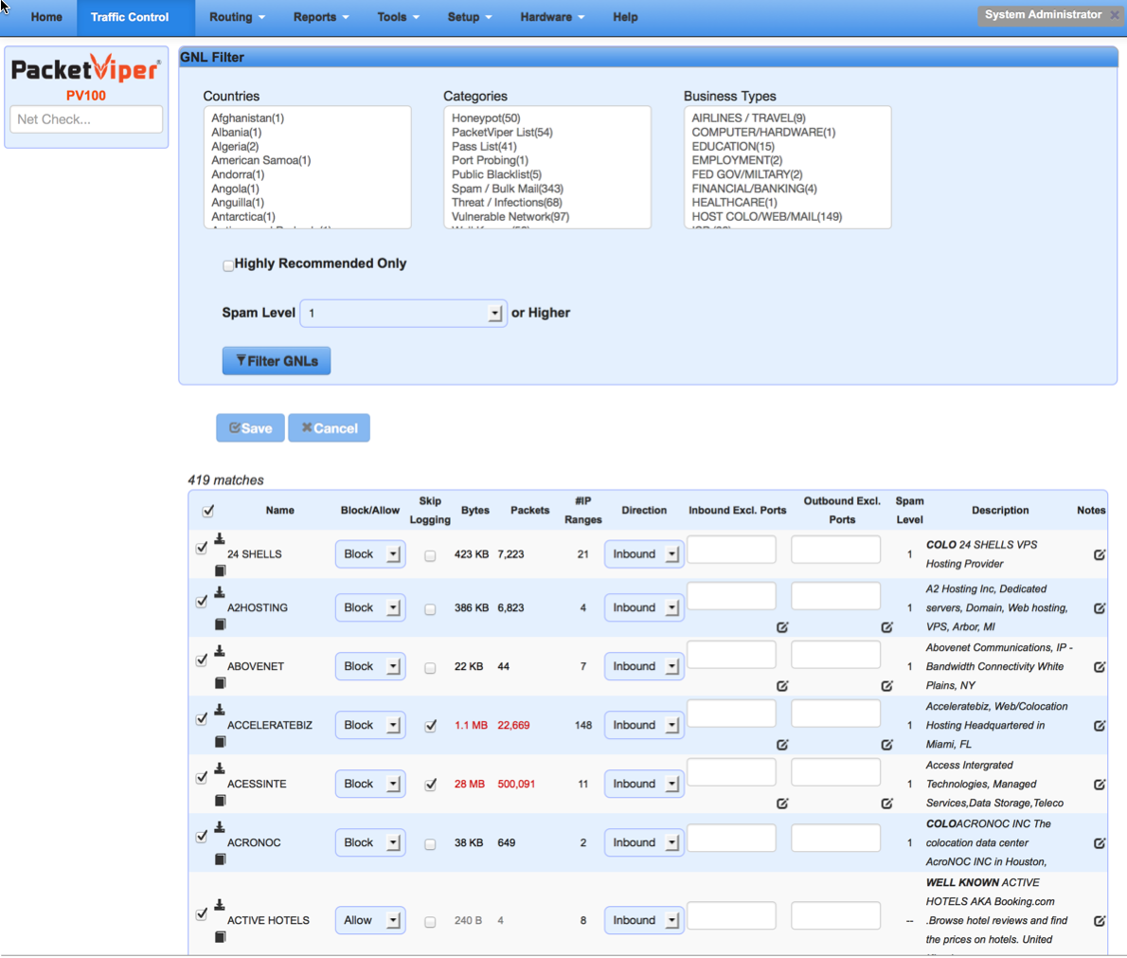Uncheck the A2HOSTING row checkbox
Viewport: 1127px width, 958px height.
(202, 602)
